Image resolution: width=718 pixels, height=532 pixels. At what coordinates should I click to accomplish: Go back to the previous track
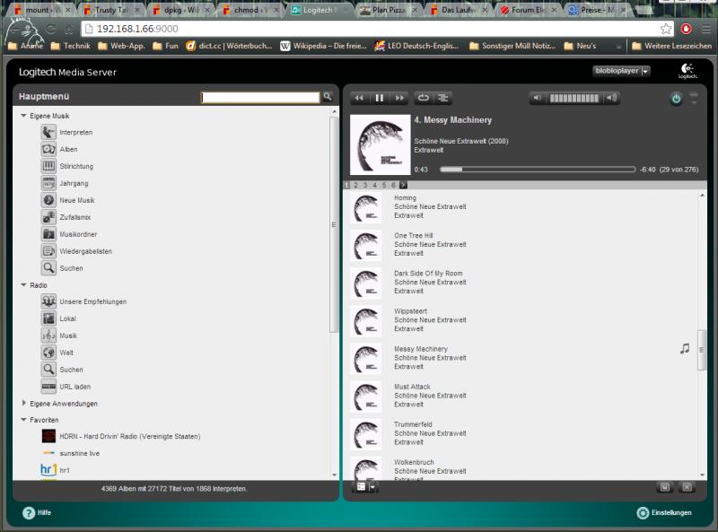359,98
